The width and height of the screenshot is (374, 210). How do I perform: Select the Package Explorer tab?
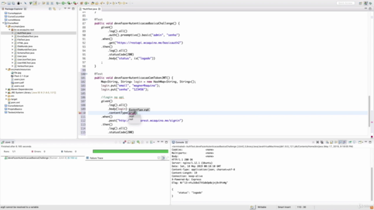click(13, 9)
